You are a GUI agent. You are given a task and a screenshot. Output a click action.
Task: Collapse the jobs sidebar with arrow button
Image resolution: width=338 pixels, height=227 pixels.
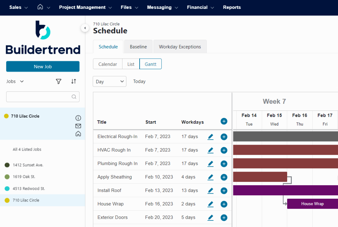85,28
